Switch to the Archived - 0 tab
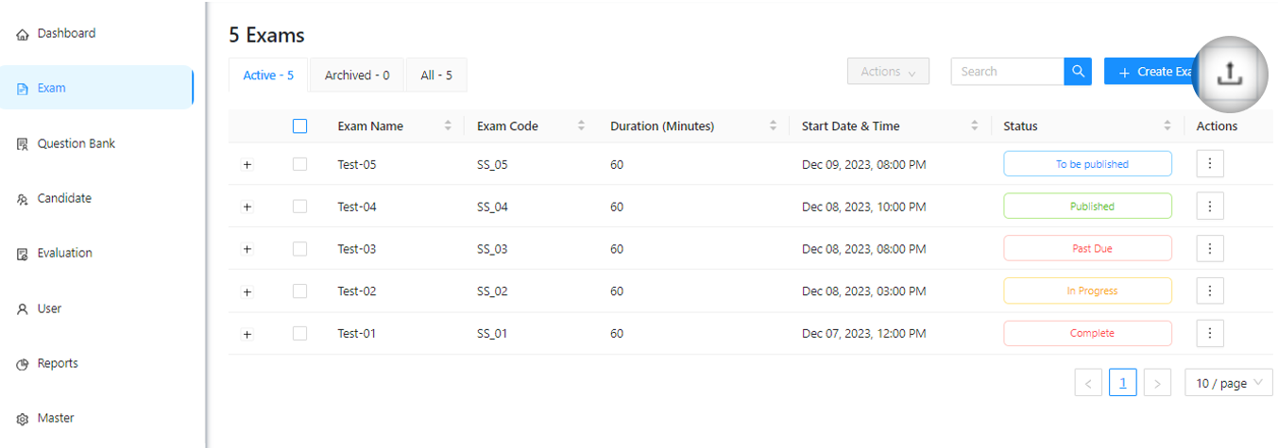Viewport: 1278px width, 448px height. [357, 75]
